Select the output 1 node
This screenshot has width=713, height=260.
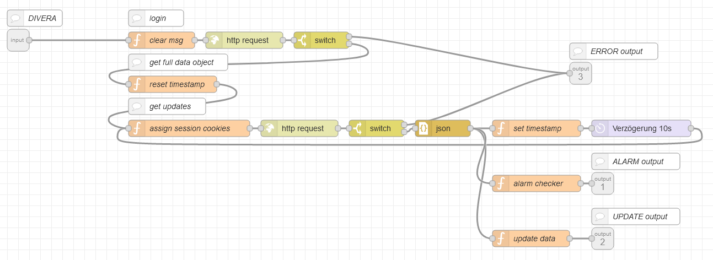tap(603, 183)
